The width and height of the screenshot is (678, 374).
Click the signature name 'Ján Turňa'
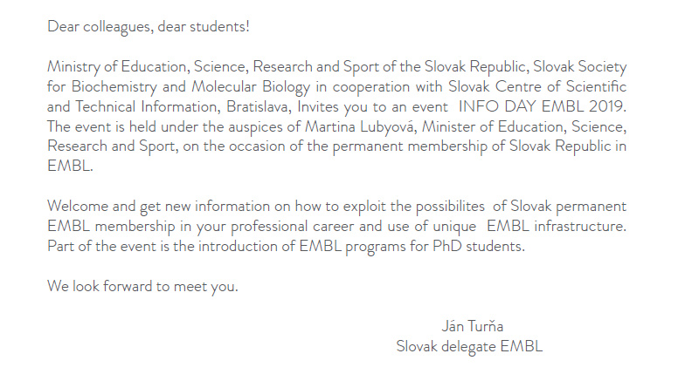(472, 326)
